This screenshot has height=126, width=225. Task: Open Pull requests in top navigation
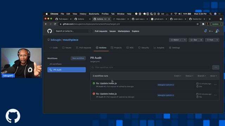point(101,31)
